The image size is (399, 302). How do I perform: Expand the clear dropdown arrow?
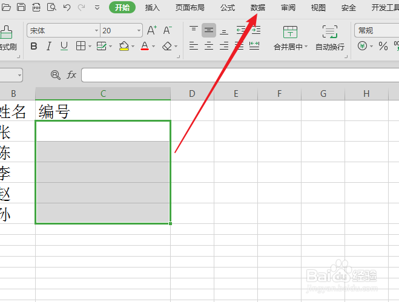[x=176, y=47]
